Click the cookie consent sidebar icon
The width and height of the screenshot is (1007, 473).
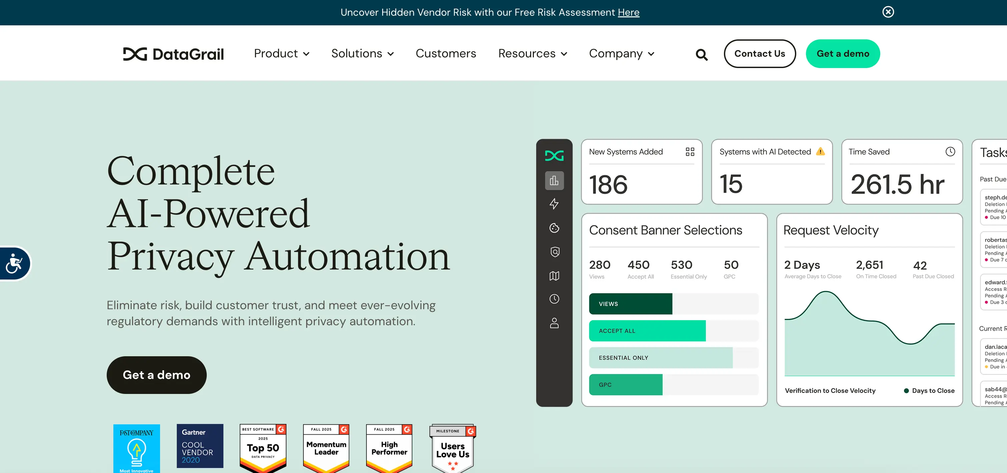click(554, 228)
